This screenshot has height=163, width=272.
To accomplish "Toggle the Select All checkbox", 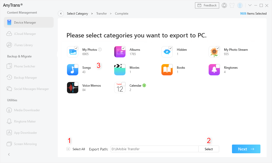I will [x=68, y=149].
